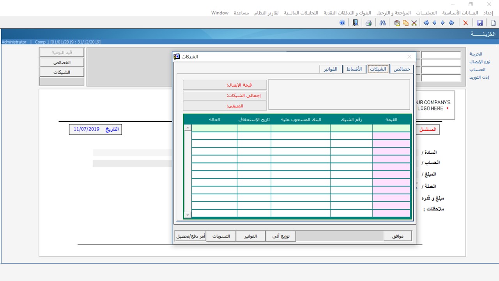
Task: Click the exit door toolbar icon
Action: tap(355, 23)
